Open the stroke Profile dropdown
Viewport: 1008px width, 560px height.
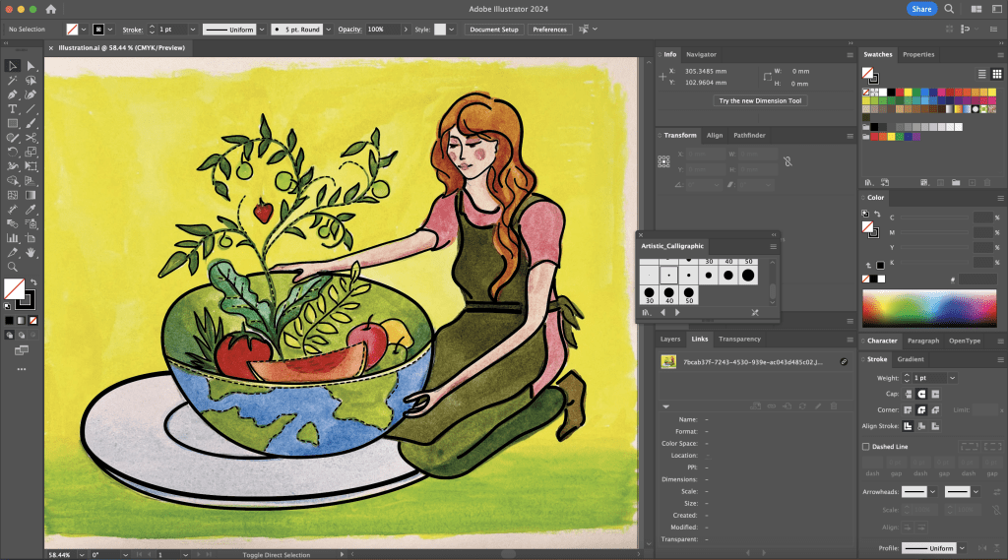[x=962, y=548]
